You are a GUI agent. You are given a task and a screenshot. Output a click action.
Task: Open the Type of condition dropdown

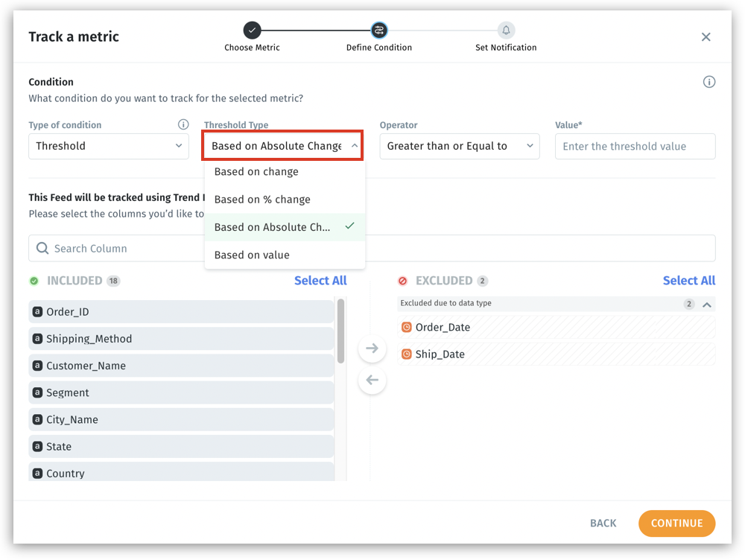point(109,146)
